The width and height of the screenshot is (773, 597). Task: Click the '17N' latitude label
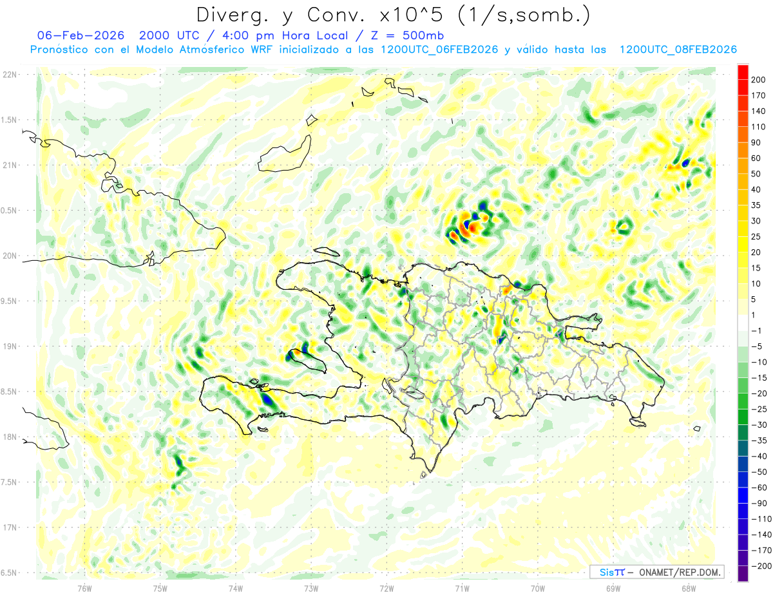pos(10,527)
